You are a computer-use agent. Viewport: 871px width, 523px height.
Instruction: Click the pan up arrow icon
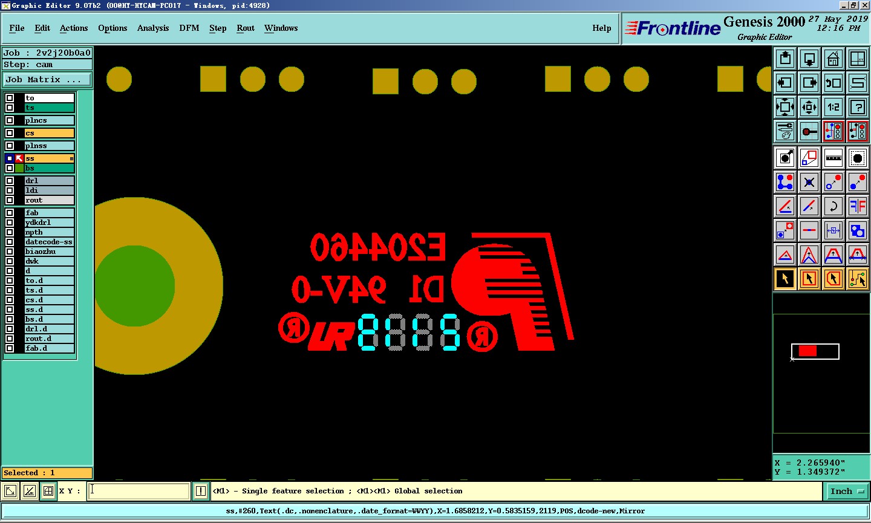click(x=785, y=59)
